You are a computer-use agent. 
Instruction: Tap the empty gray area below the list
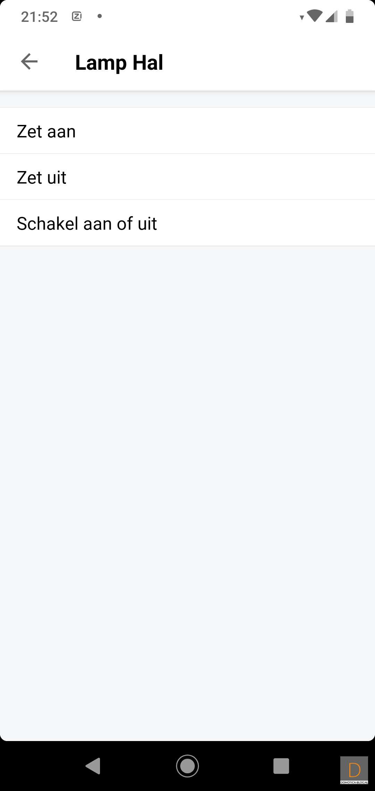point(187,486)
